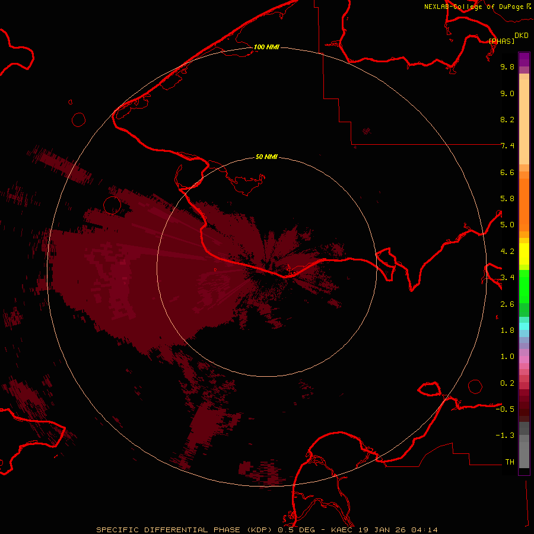This screenshot has height=534, width=534.
Task: Click the 1.0 value on the color scale
Action: pyautogui.click(x=507, y=357)
